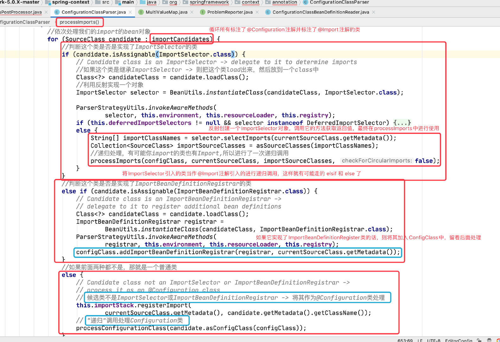
Task: Place cursor on importCandidates in the for loop
Action: [181, 39]
